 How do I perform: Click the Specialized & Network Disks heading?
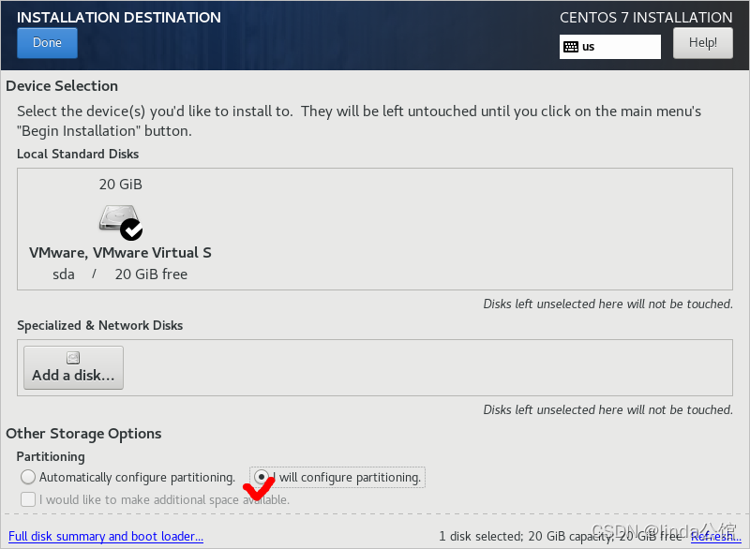click(x=100, y=325)
